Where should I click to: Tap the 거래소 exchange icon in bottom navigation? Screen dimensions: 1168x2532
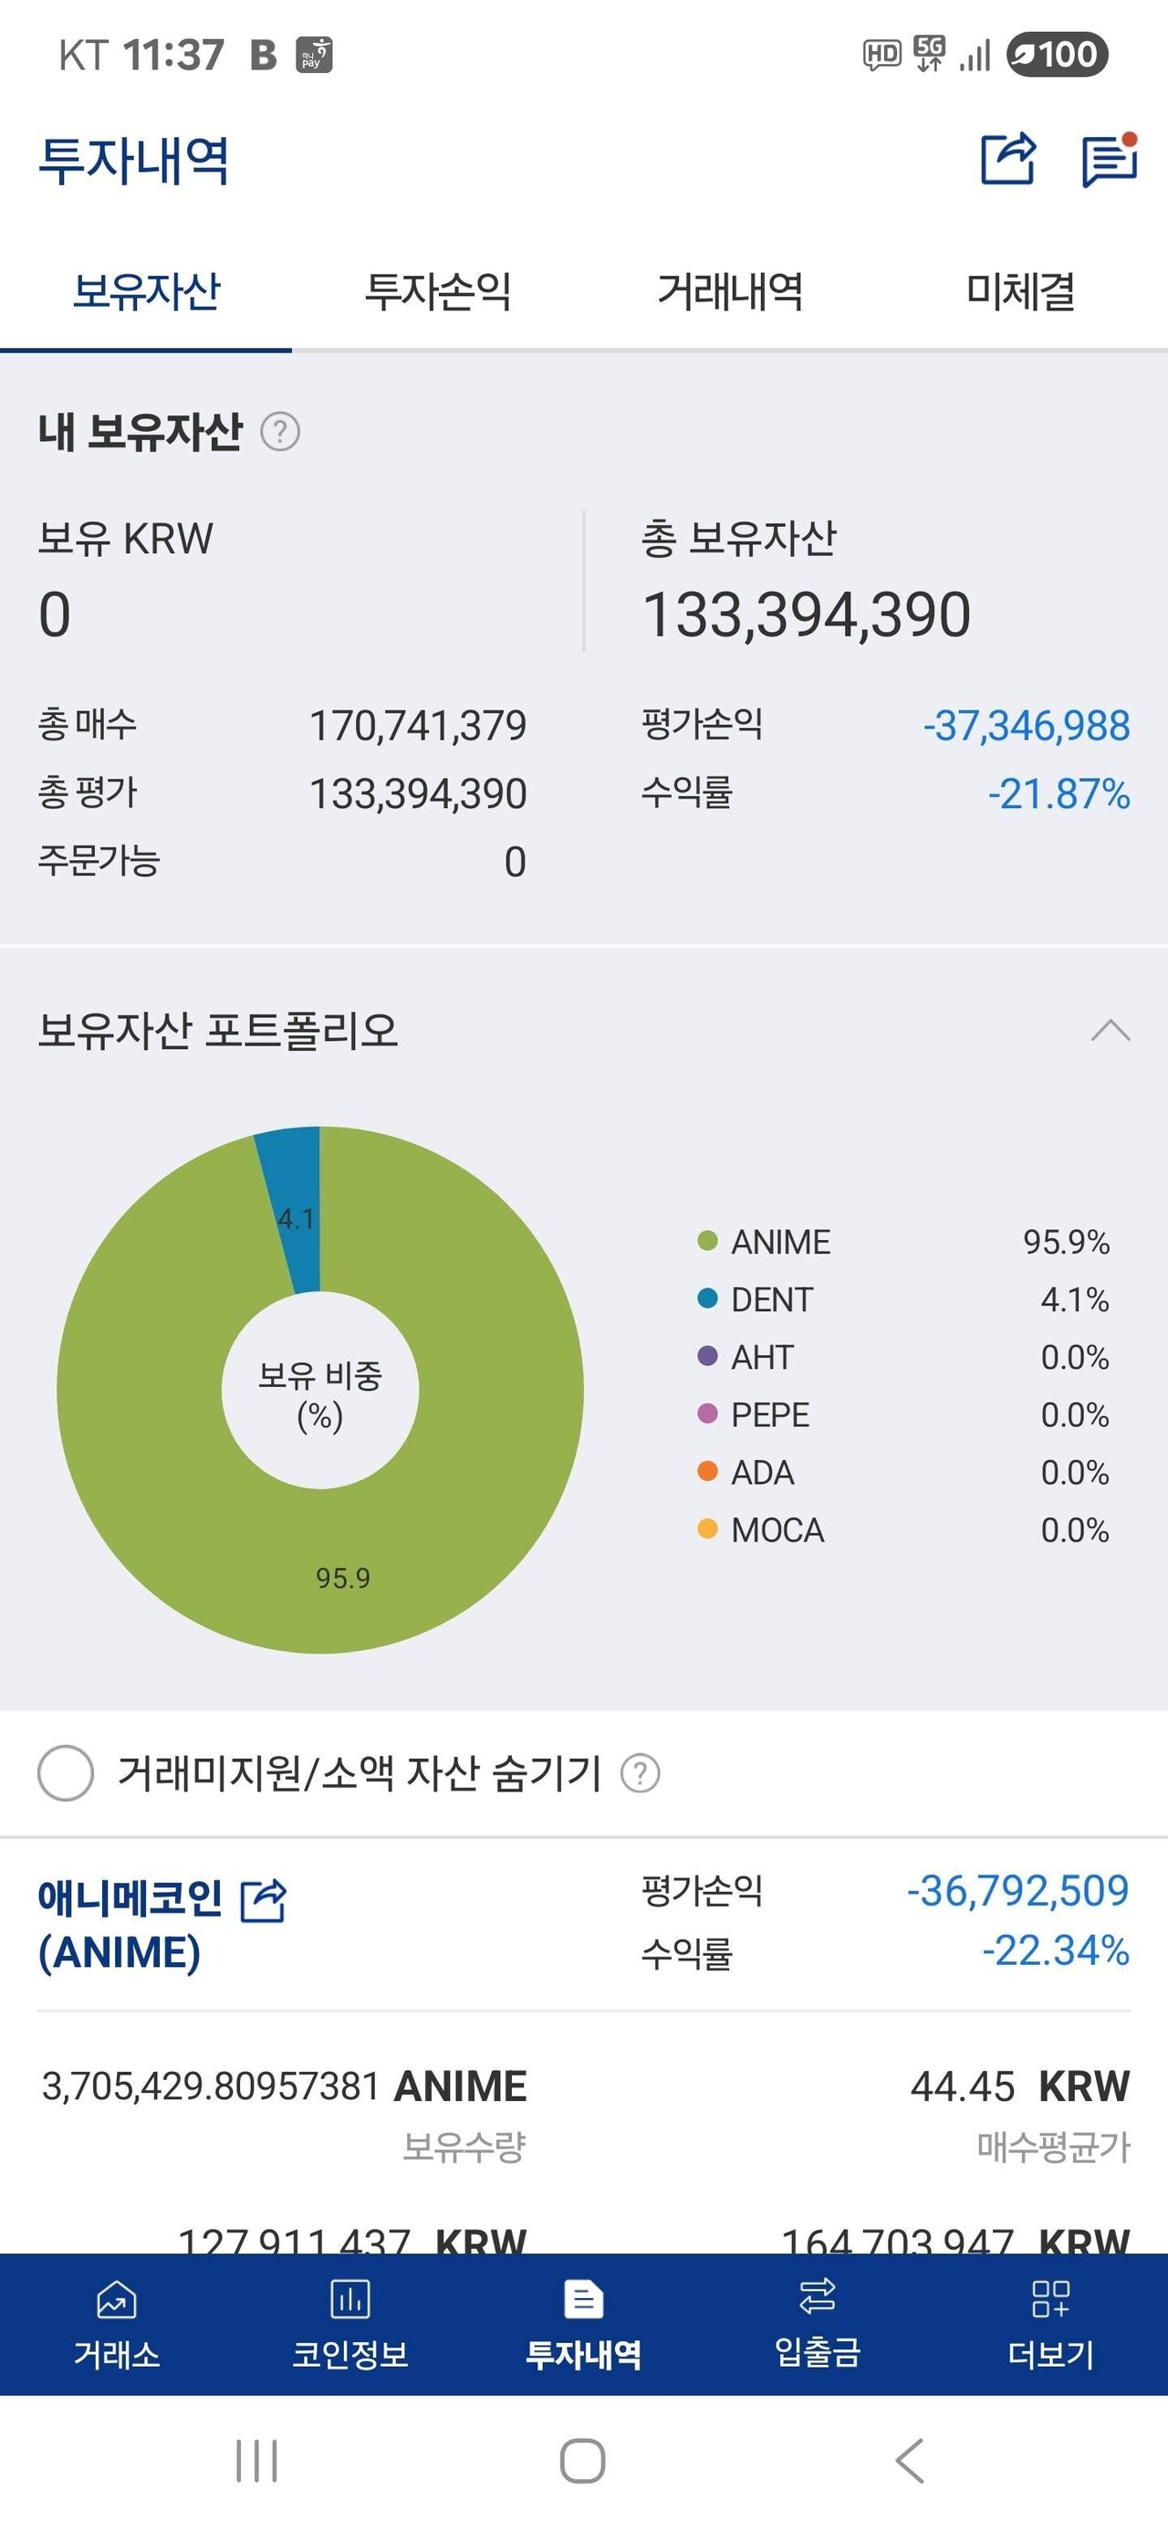(114, 2300)
